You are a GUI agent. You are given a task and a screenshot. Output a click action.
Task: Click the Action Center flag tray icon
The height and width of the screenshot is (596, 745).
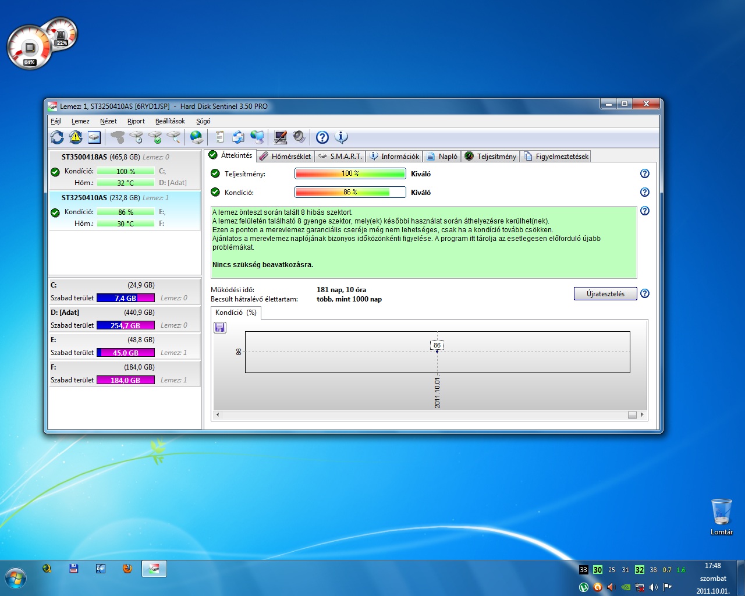pyautogui.click(x=668, y=587)
